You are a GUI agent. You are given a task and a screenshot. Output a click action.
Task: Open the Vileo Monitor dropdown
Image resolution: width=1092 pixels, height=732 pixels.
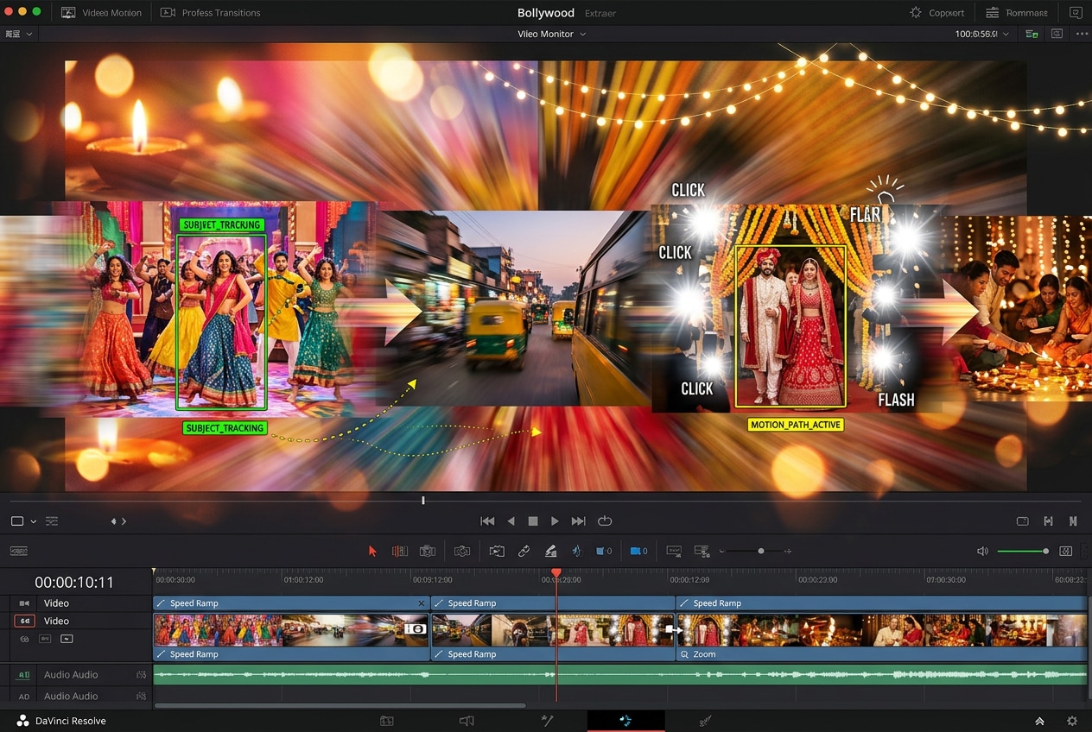coord(552,34)
